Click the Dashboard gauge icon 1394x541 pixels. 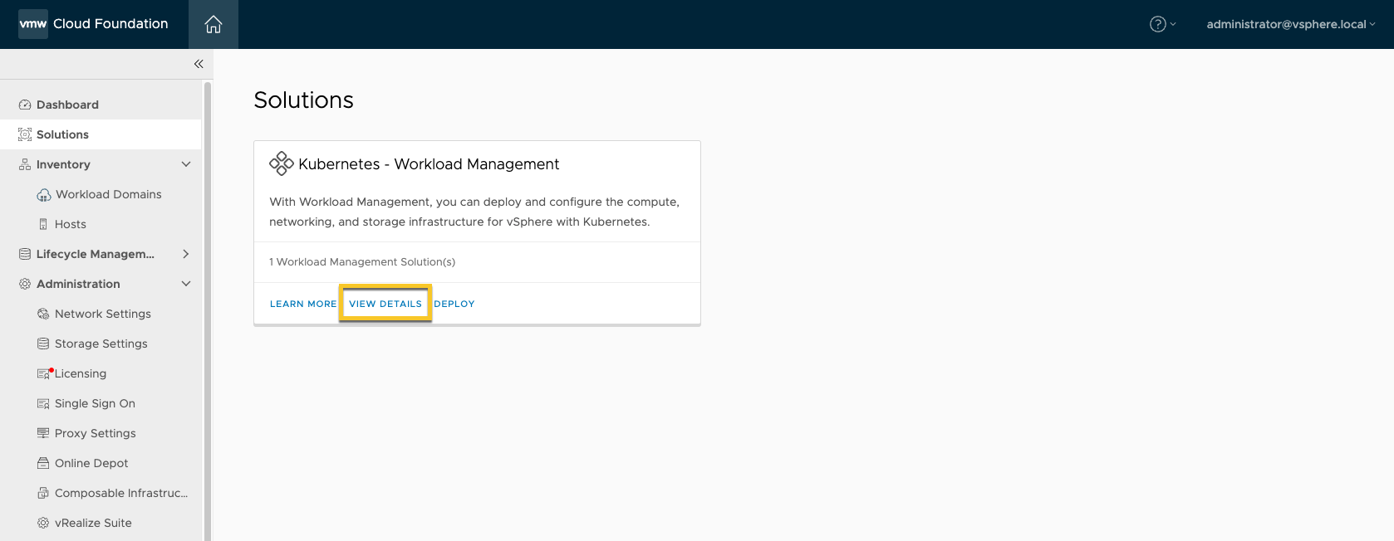coord(25,105)
